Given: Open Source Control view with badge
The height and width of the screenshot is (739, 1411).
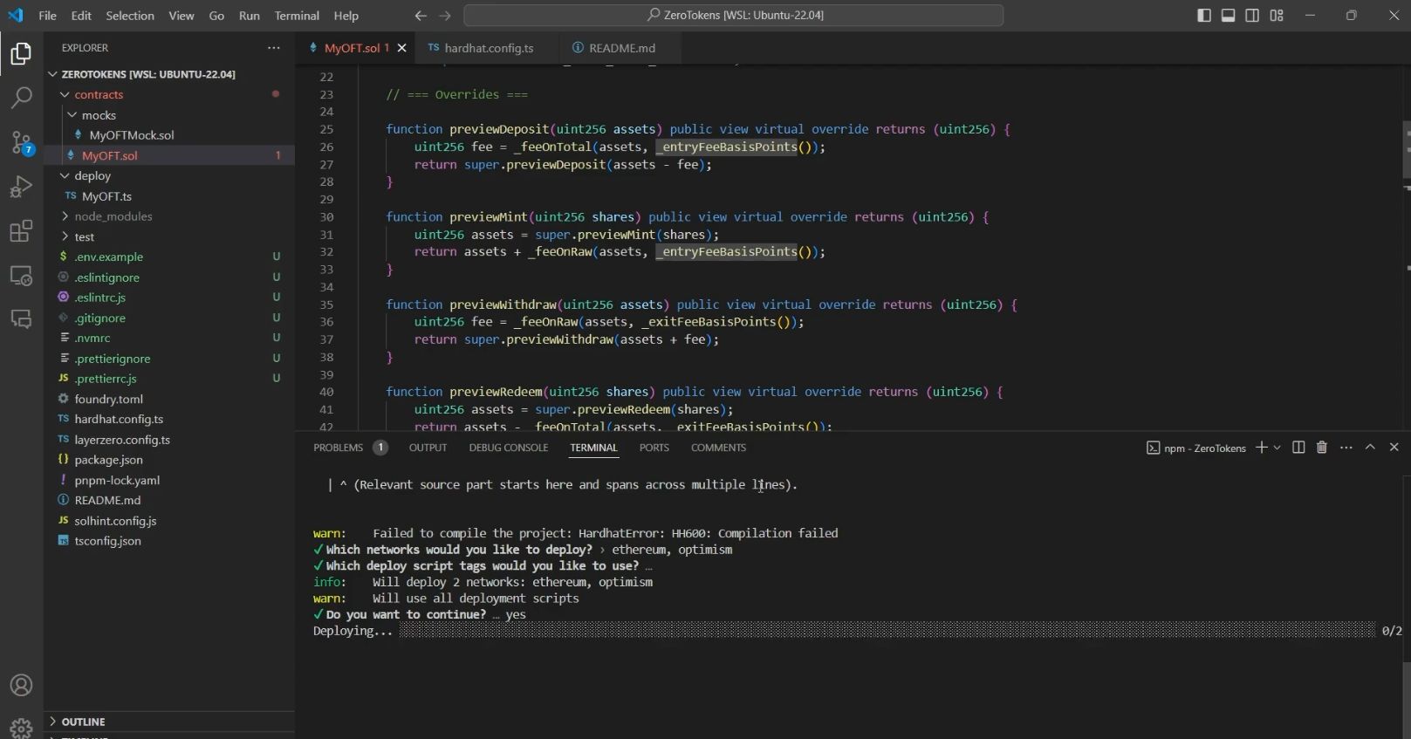Looking at the screenshot, I should pyautogui.click(x=21, y=142).
